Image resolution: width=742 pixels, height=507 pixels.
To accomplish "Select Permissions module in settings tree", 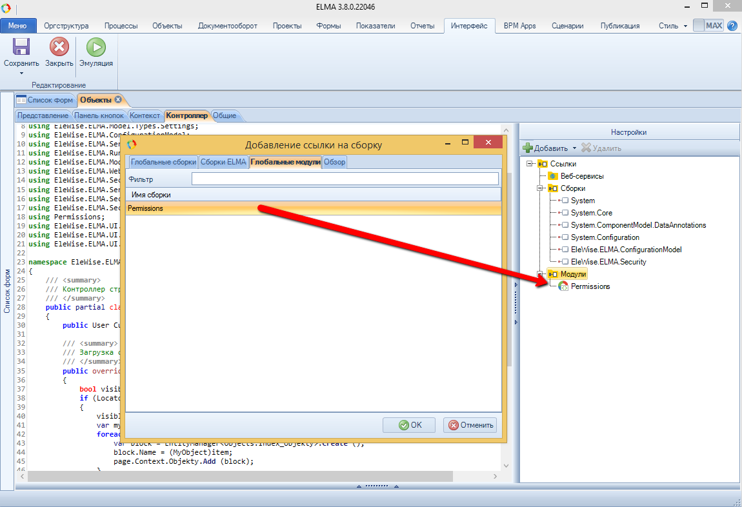I will pyautogui.click(x=590, y=286).
